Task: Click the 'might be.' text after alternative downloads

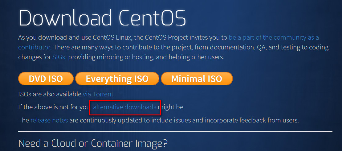Action: click(x=171, y=107)
